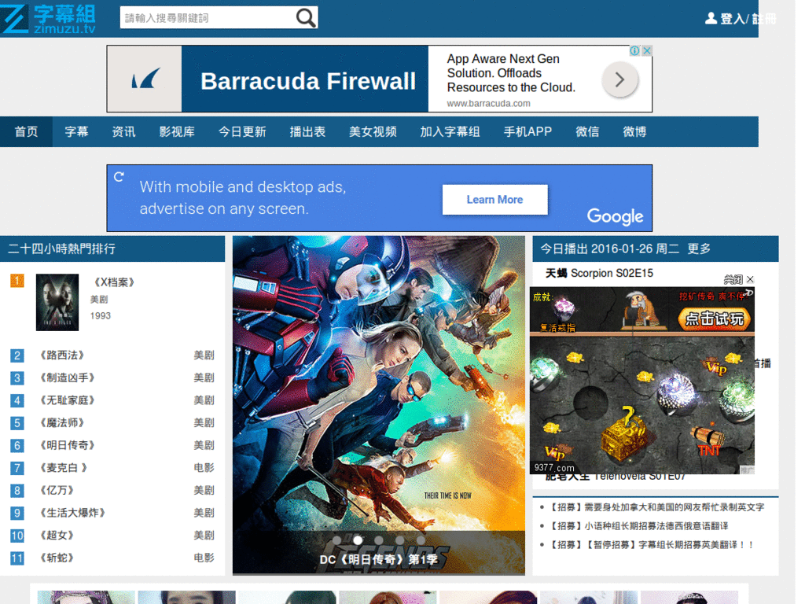Open rank 10 《超女》 link
Screen dimensions: 805x604
tap(57, 536)
